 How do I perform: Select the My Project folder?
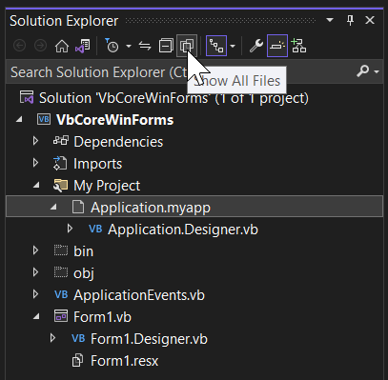107,186
